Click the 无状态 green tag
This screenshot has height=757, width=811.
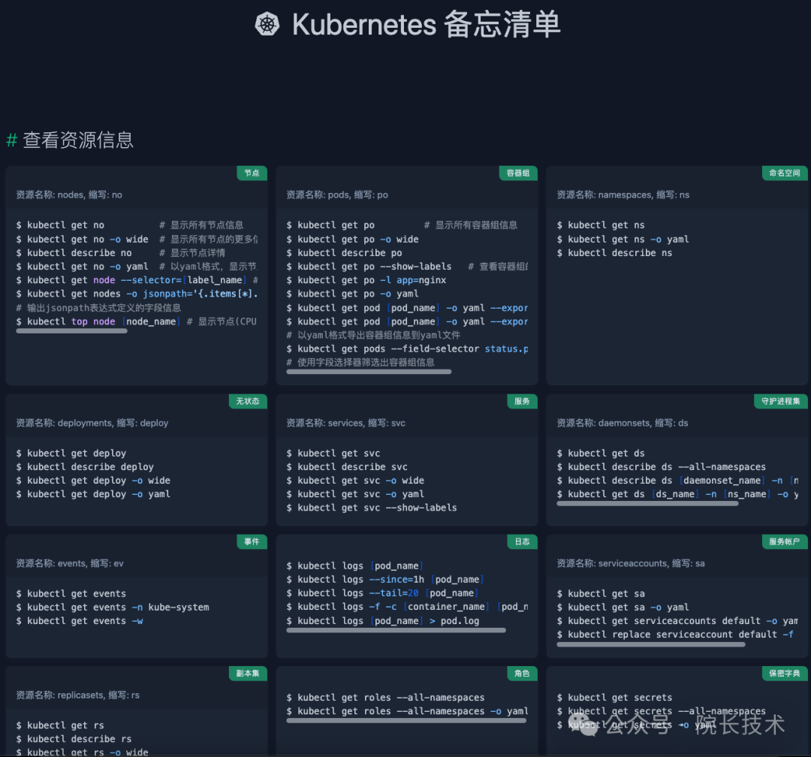(248, 401)
